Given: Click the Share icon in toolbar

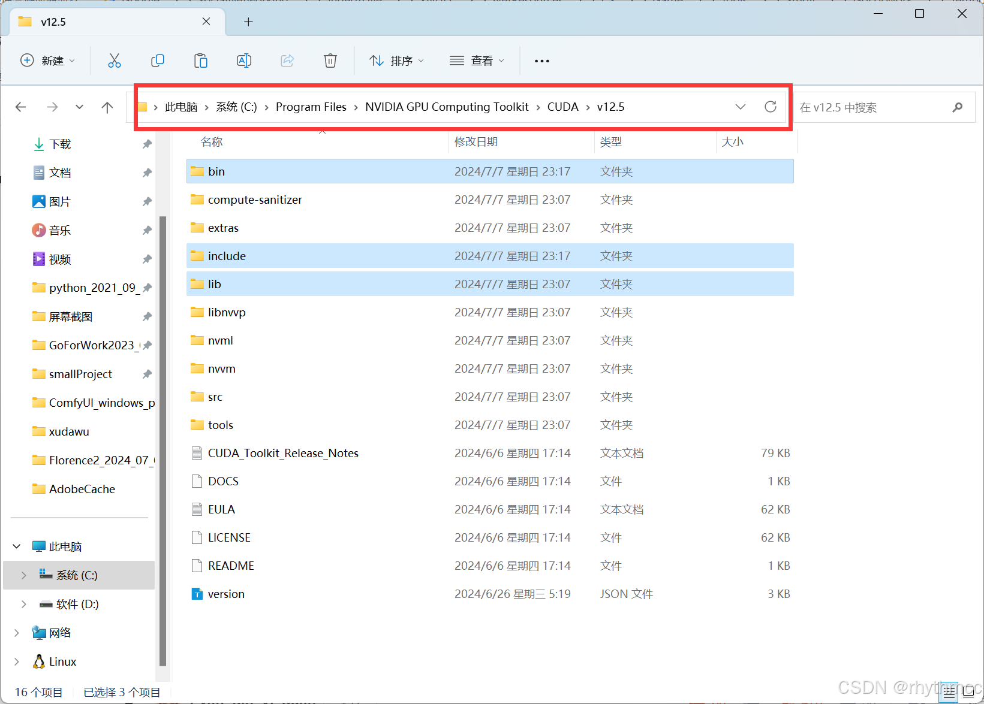Looking at the screenshot, I should tap(287, 61).
